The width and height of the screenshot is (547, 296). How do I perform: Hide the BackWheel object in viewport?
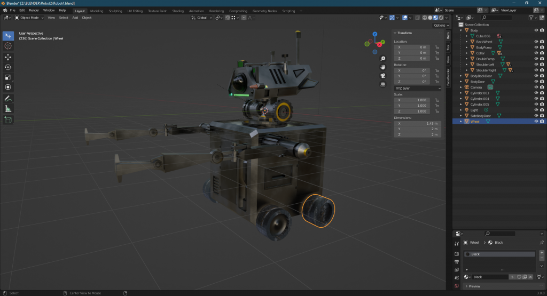[536, 42]
